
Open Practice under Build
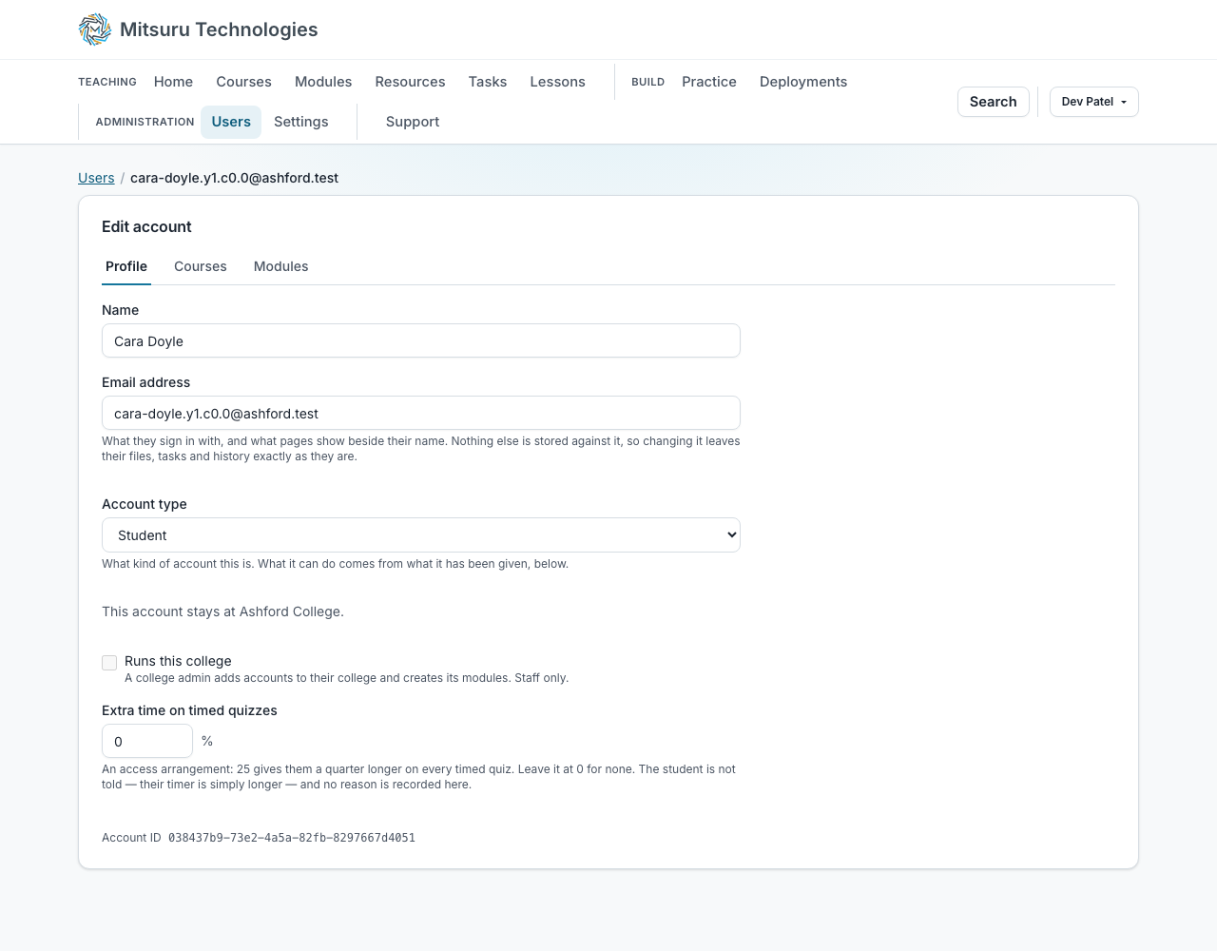[x=709, y=82]
